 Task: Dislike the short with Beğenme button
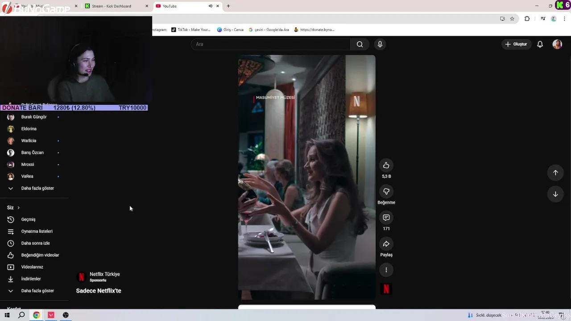tap(386, 192)
